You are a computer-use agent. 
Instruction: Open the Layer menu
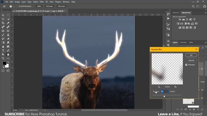tap(24, 2)
